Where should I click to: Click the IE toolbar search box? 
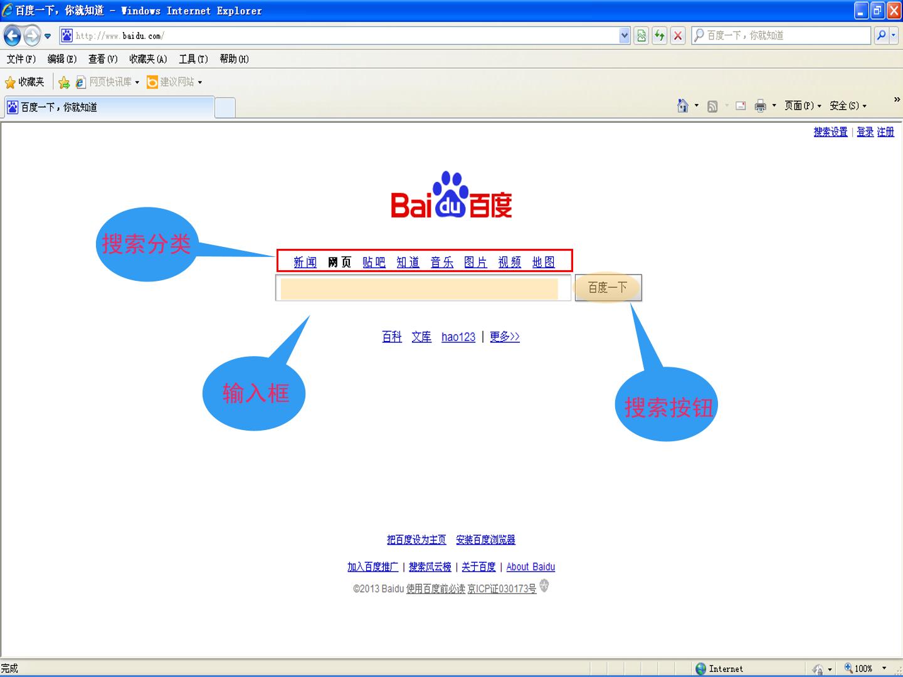coord(781,35)
